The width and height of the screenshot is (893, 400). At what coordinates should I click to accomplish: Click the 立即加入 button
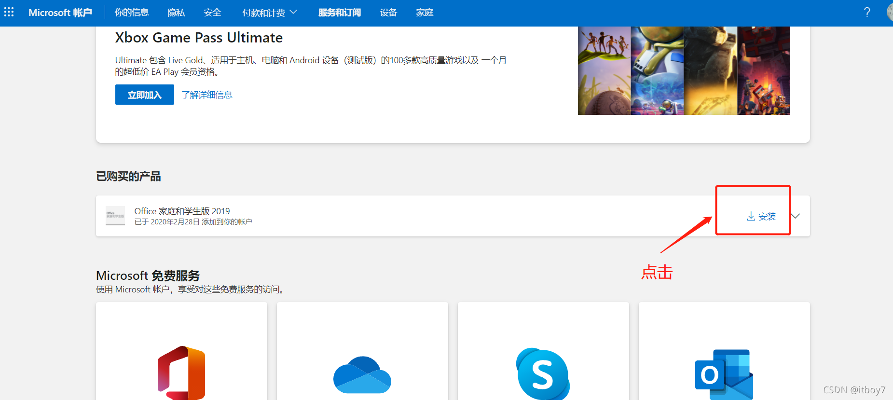point(145,95)
